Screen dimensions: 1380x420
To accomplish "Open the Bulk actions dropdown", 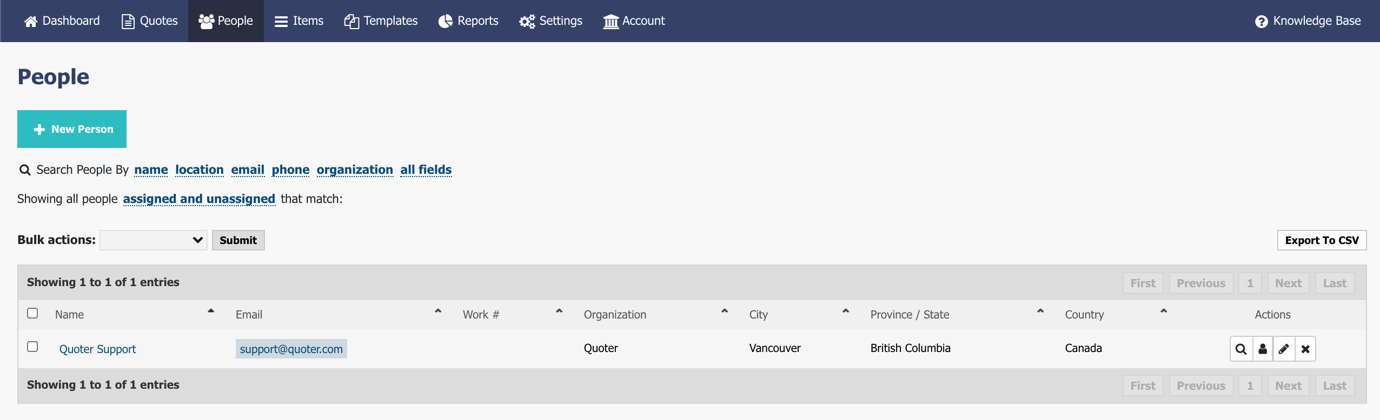I will point(154,240).
